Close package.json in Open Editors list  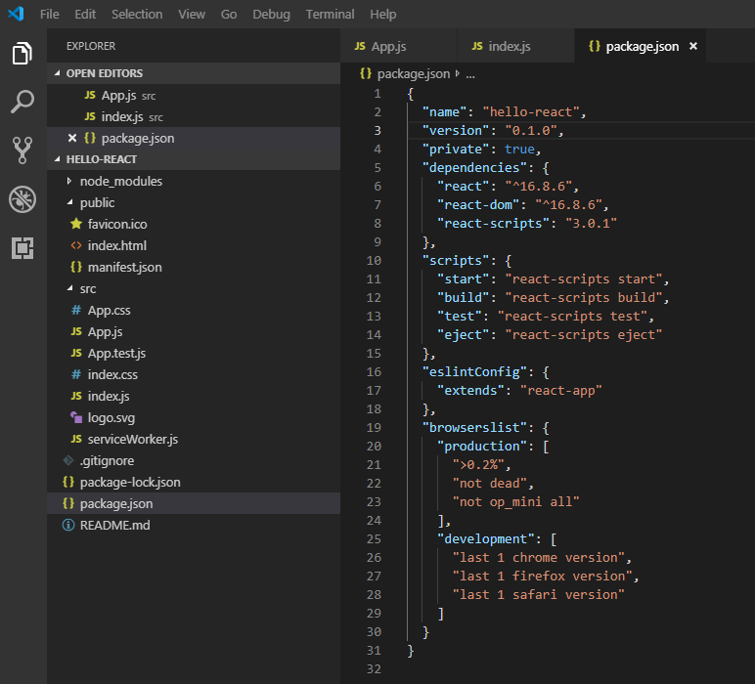[x=72, y=138]
